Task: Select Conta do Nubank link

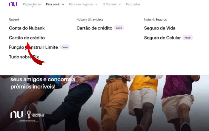Action: [27, 28]
